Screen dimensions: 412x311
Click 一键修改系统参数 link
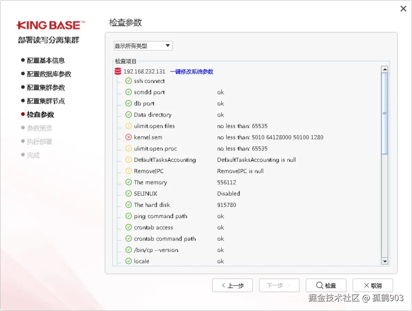(192, 72)
